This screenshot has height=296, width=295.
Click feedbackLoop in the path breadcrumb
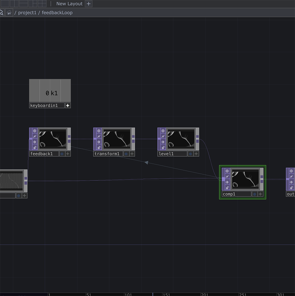[57, 13]
